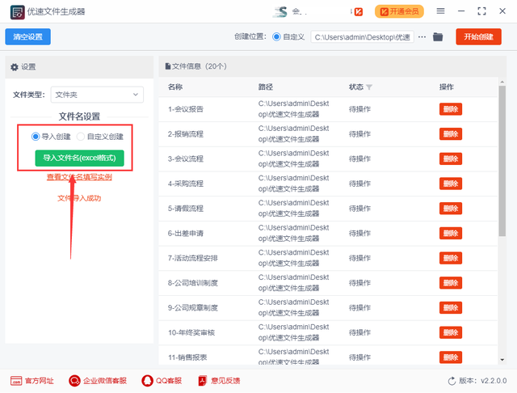Click the settings gear icon in 设置 panel
Screen dimensions: 517x393
pyautogui.click(x=15, y=67)
